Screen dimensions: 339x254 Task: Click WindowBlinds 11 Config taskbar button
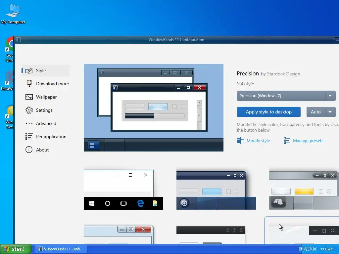point(61,249)
